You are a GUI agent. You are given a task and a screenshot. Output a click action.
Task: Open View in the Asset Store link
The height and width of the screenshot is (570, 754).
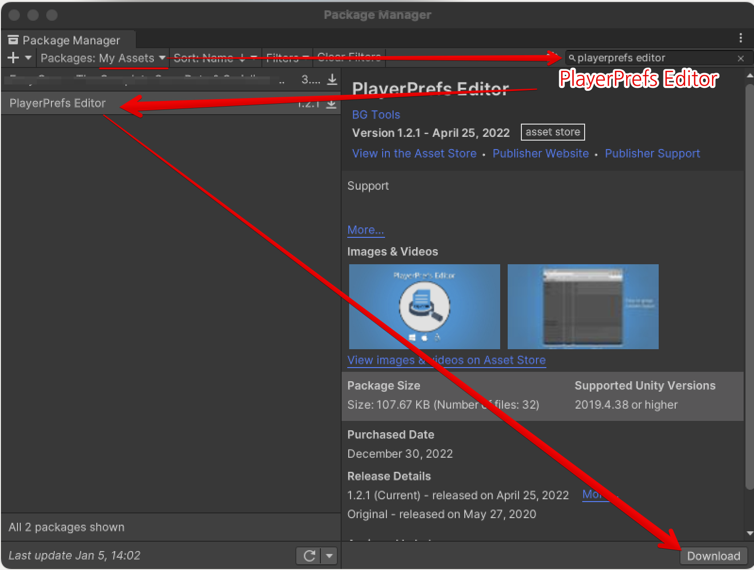(x=414, y=153)
